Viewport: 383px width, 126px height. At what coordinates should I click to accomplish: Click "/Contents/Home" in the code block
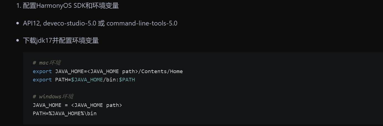[160, 71]
